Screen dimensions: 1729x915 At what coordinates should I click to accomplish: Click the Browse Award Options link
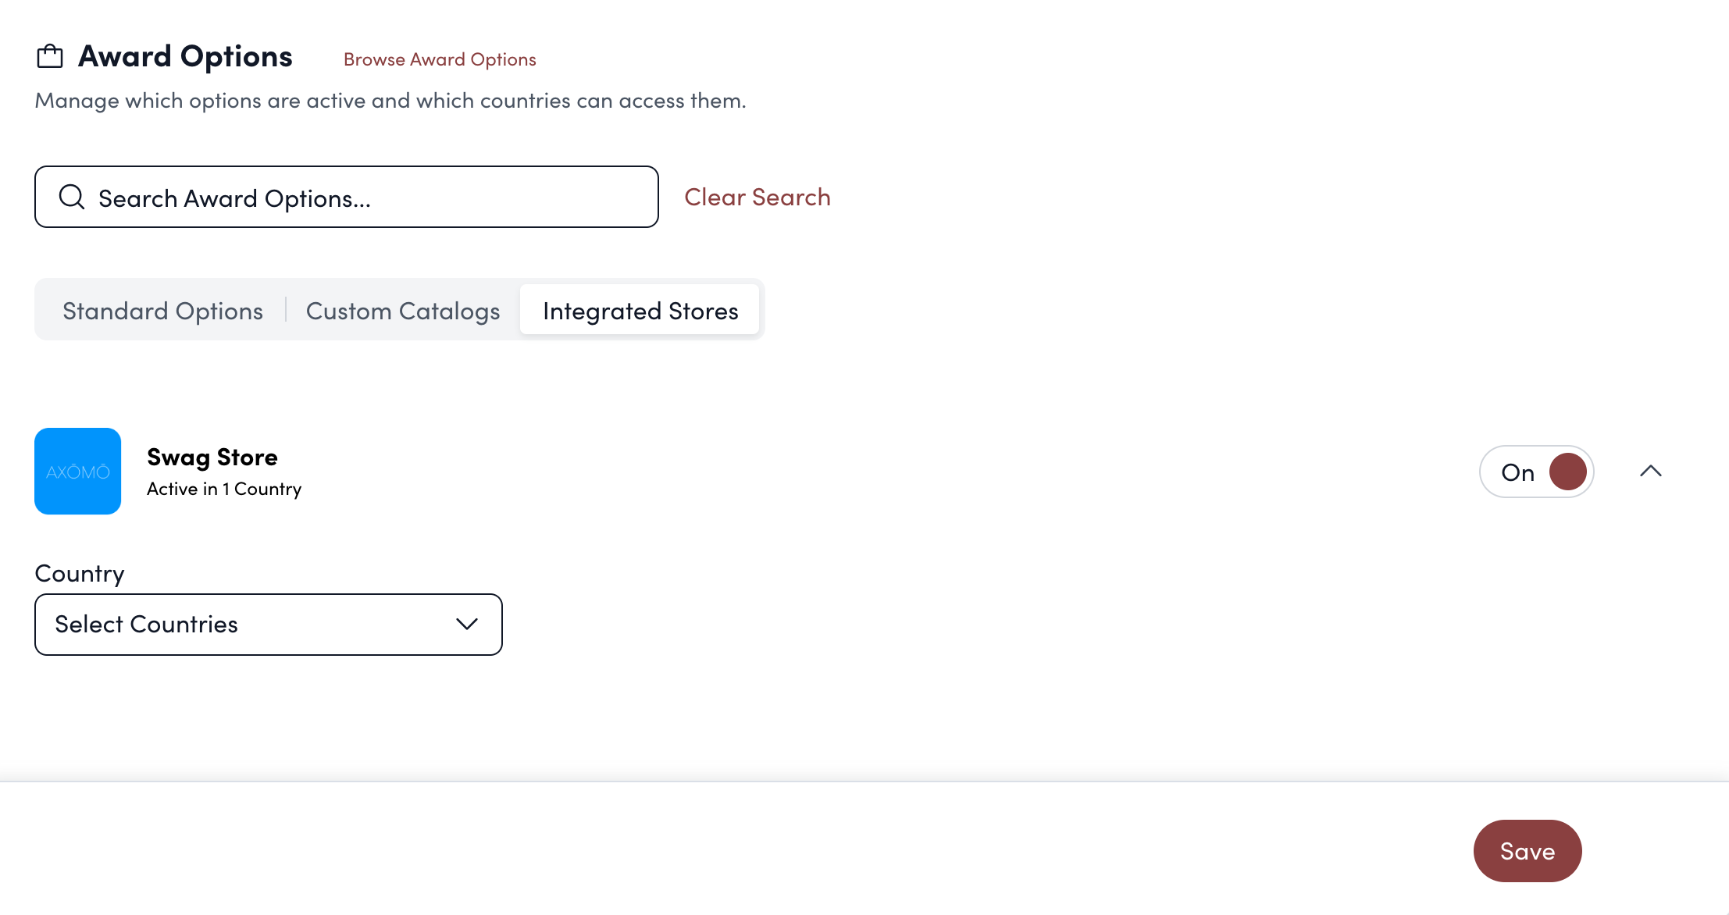pyautogui.click(x=439, y=59)
